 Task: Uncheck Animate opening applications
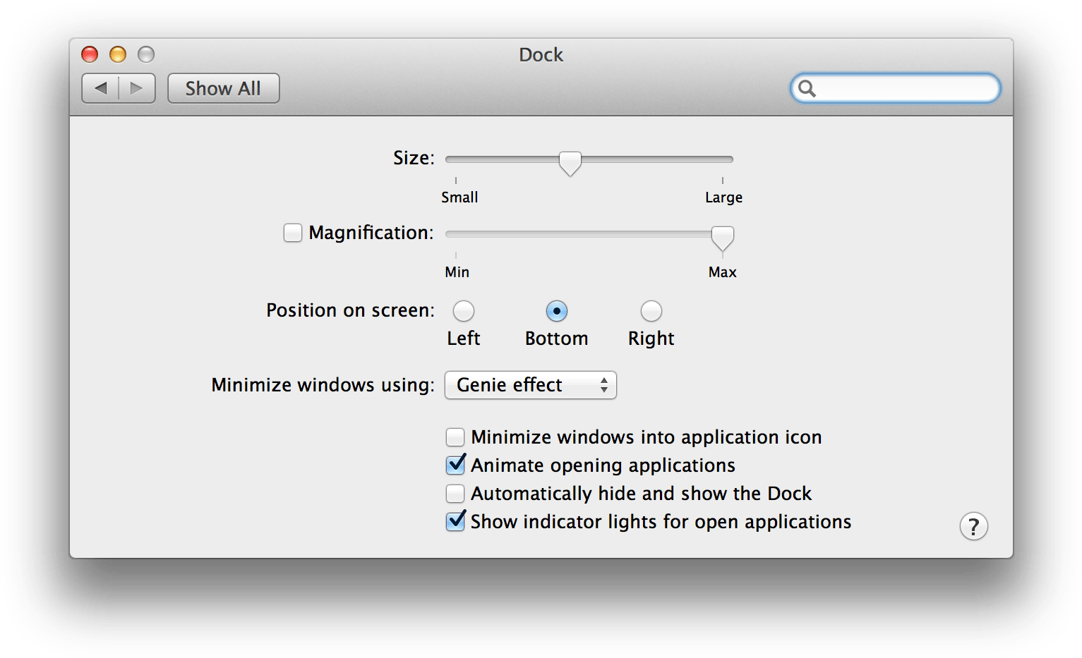click(455, 465)
